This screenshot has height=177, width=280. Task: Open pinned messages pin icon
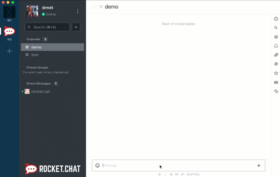pyautogui.click(x=276, y=91)
